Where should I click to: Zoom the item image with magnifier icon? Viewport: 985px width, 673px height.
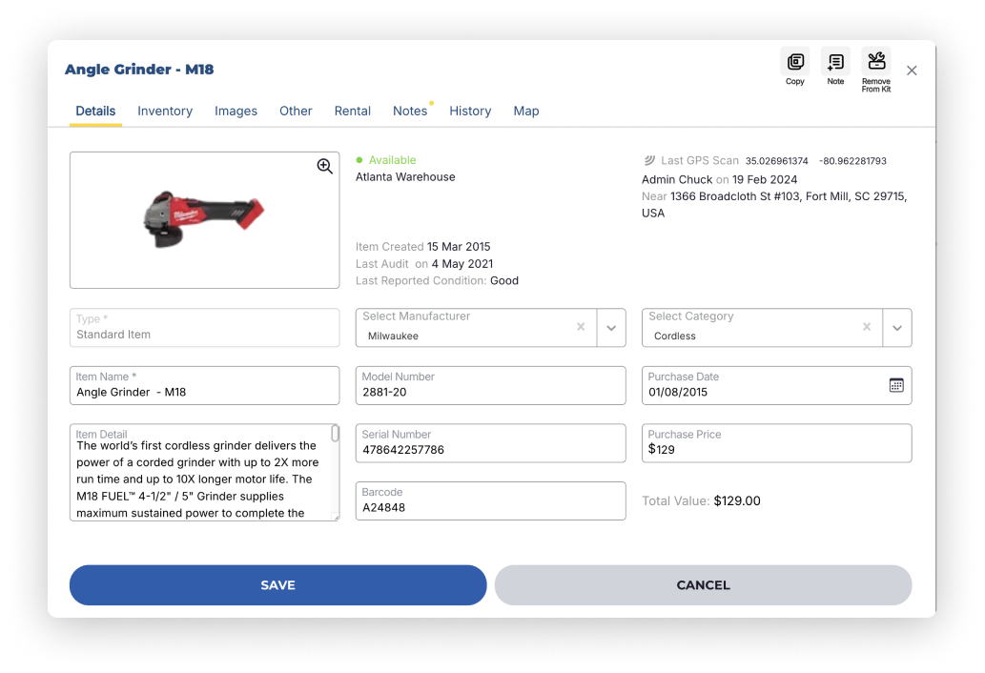(325, 166)
